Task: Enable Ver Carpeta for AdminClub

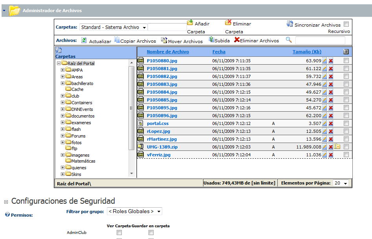Action: [x=119, y=233]
